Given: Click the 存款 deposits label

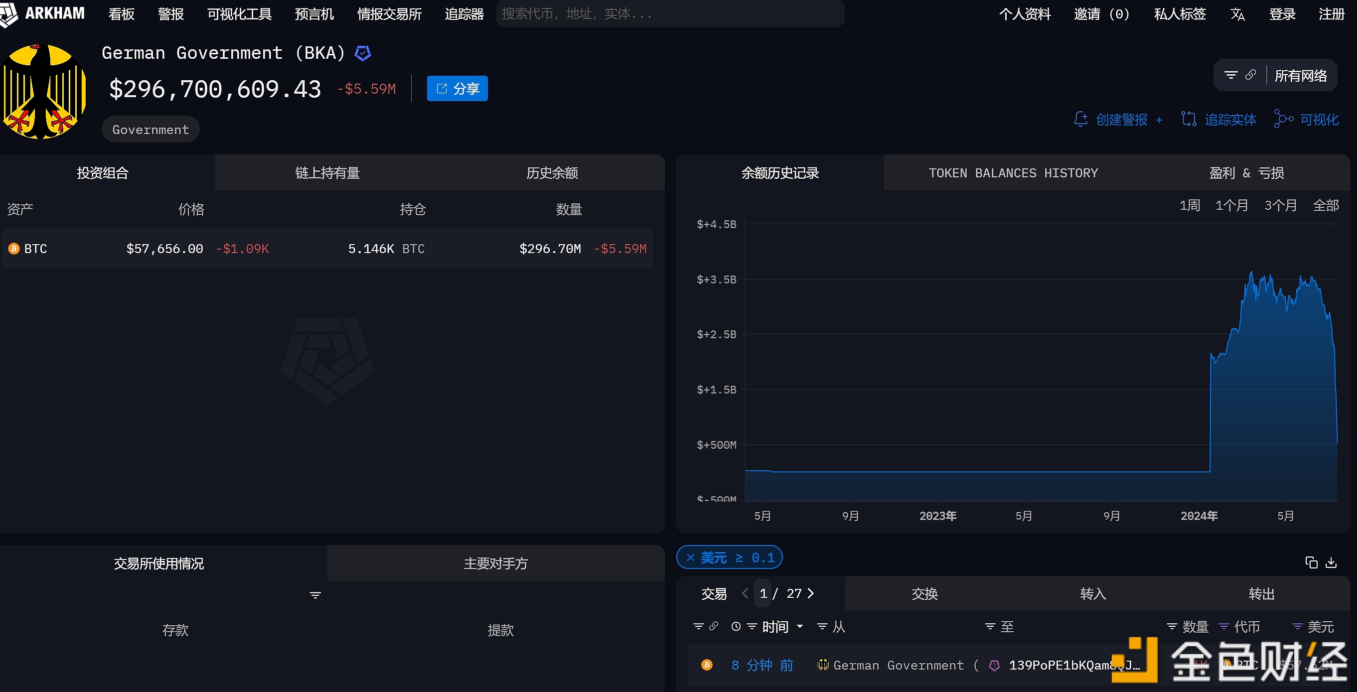Looking at the screenshot, I should pos(175,630).
